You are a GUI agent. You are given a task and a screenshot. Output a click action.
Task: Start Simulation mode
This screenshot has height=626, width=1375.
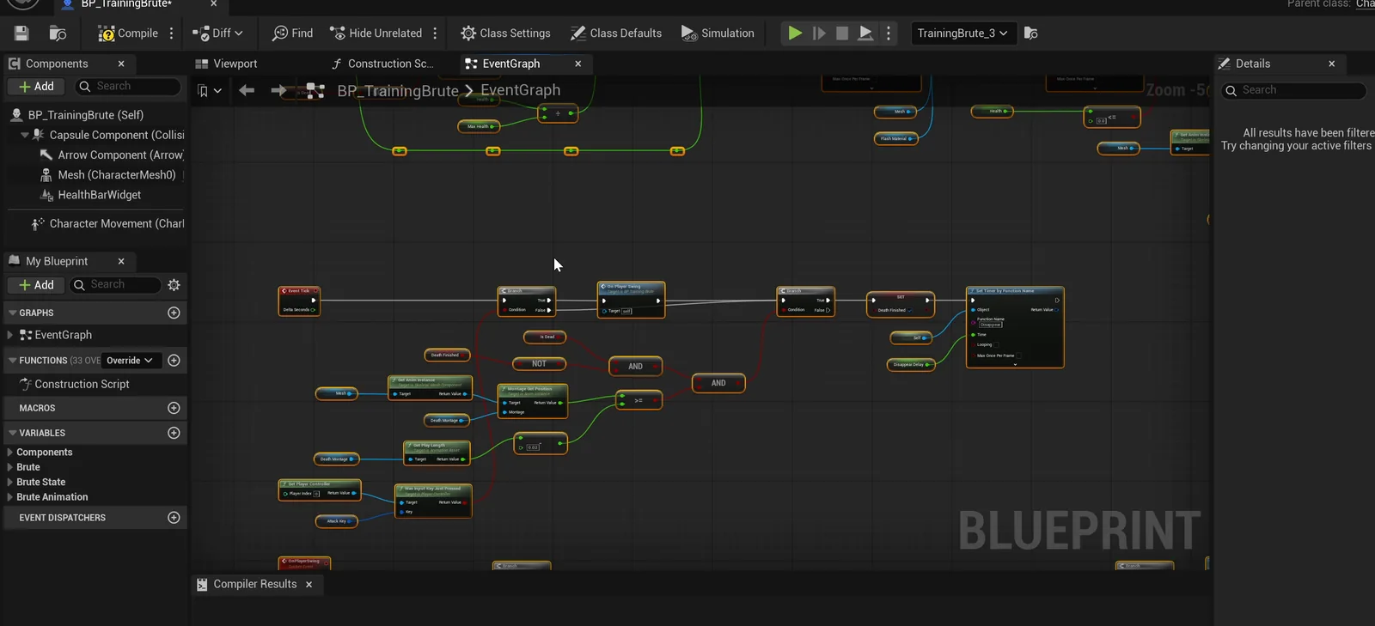tap(718, 33)
